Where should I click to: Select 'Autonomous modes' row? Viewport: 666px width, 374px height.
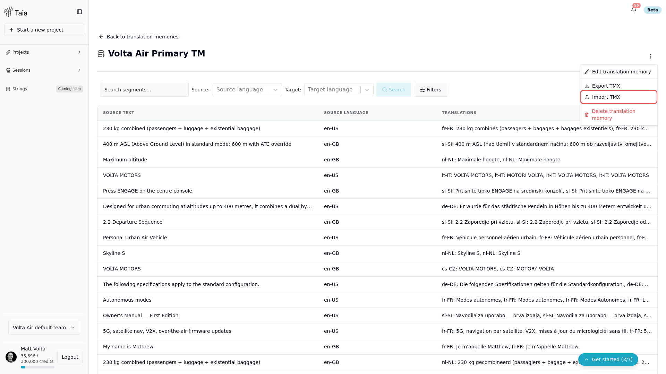coord(377,300)
